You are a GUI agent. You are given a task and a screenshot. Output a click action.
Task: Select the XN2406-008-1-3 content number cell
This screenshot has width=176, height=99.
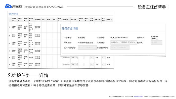click(38, 43)
